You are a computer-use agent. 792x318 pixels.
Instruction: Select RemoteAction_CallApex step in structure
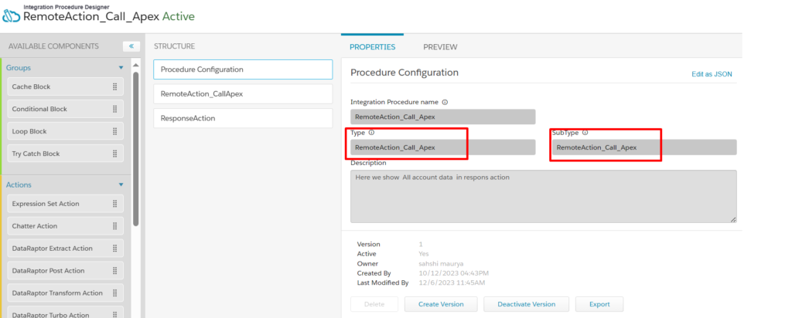(243, 93)
